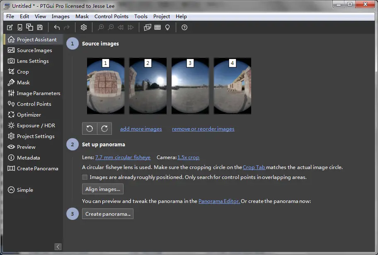Image resolution: width=378 pixels, height=255 pixels.
Task: Select source image thumbnail 3
Action: pos(190,86)
